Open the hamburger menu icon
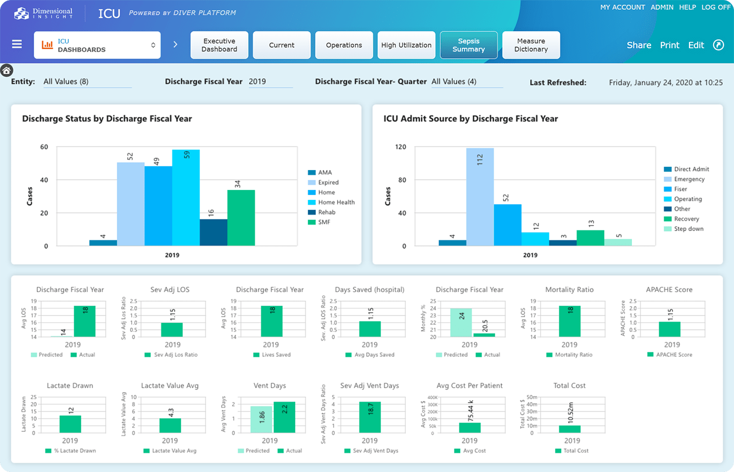The image size is (734, 472). (17, 44)
